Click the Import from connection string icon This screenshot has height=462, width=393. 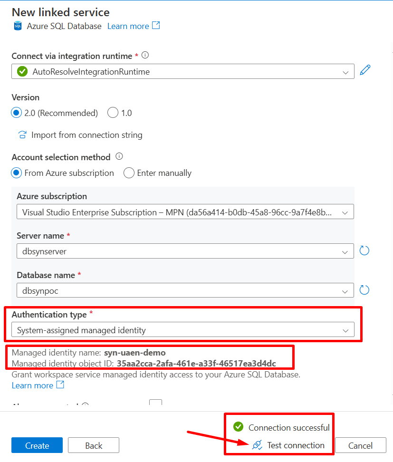tap(22, 135)
